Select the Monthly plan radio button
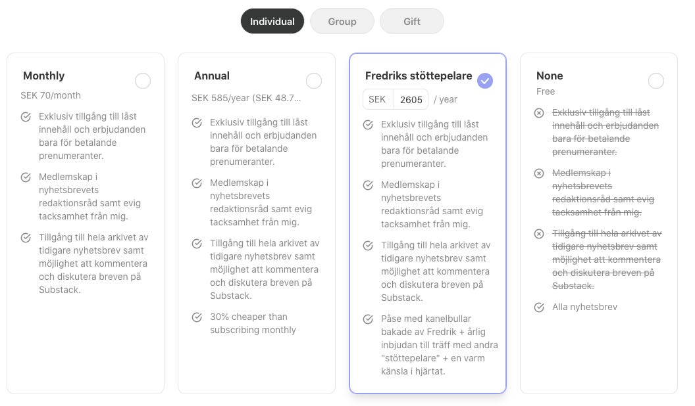Screen dimensions: 695x406 click(x=143, y=81)
